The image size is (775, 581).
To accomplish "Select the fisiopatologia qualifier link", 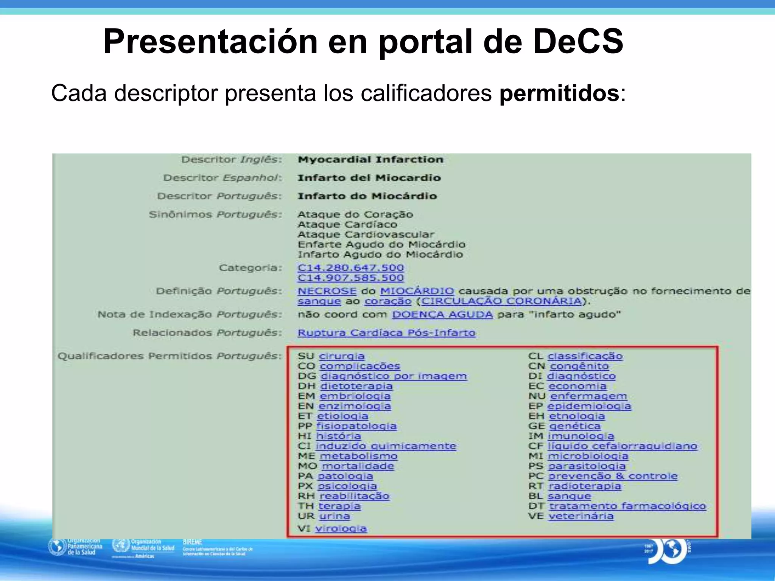I will (x=356, y=426).
